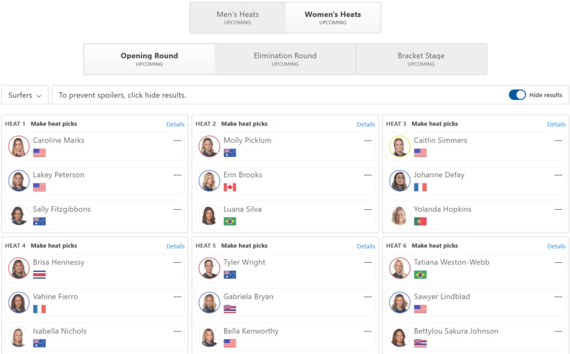Screen dimensions: 570x354
Task: Click the Hawaiian flag under Gabriela Bryan
Action: point(230,309)
